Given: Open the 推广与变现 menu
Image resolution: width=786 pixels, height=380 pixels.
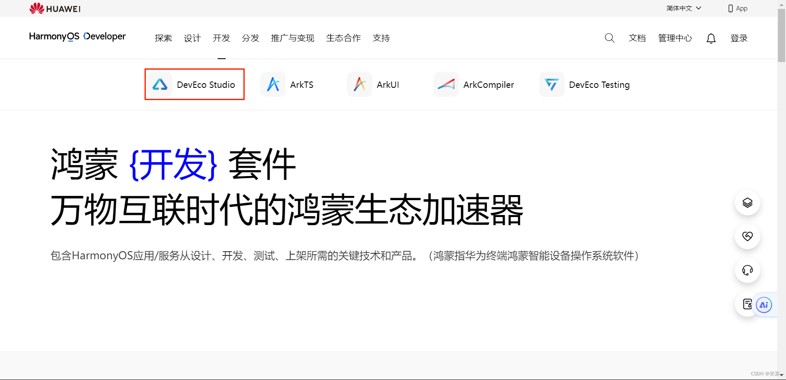Looking at the screenshot, I should [292, 38].
